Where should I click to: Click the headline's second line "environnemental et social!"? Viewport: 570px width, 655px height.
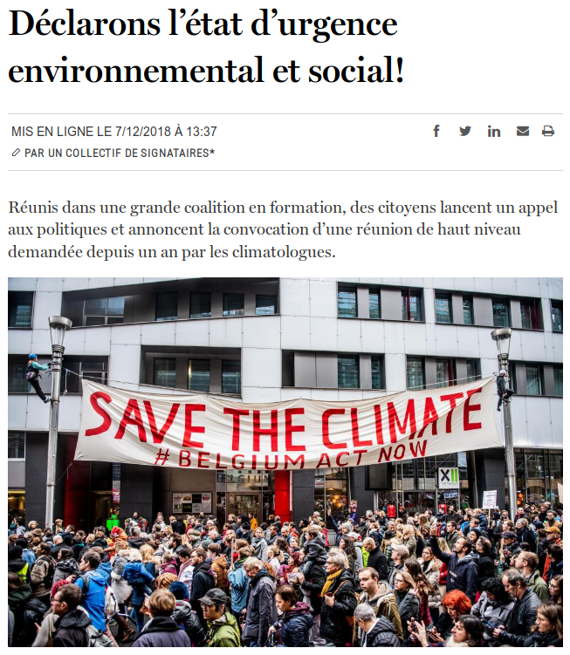coord(207,70)
